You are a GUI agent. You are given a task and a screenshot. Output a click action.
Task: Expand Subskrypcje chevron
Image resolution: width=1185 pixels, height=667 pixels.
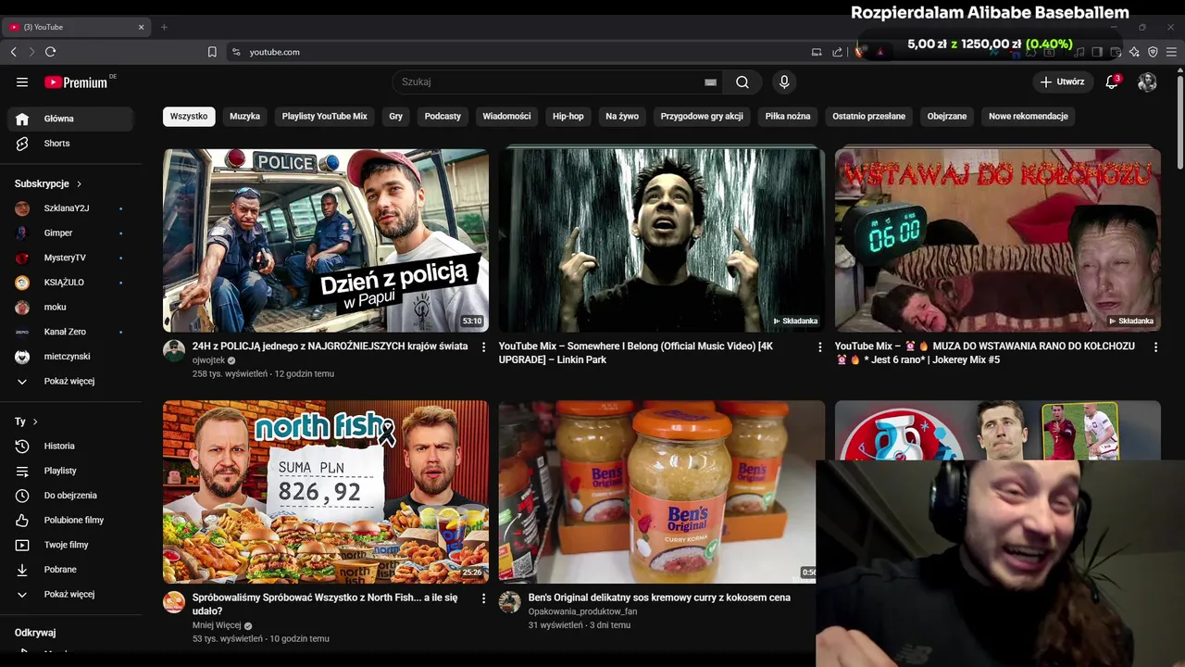79,184
